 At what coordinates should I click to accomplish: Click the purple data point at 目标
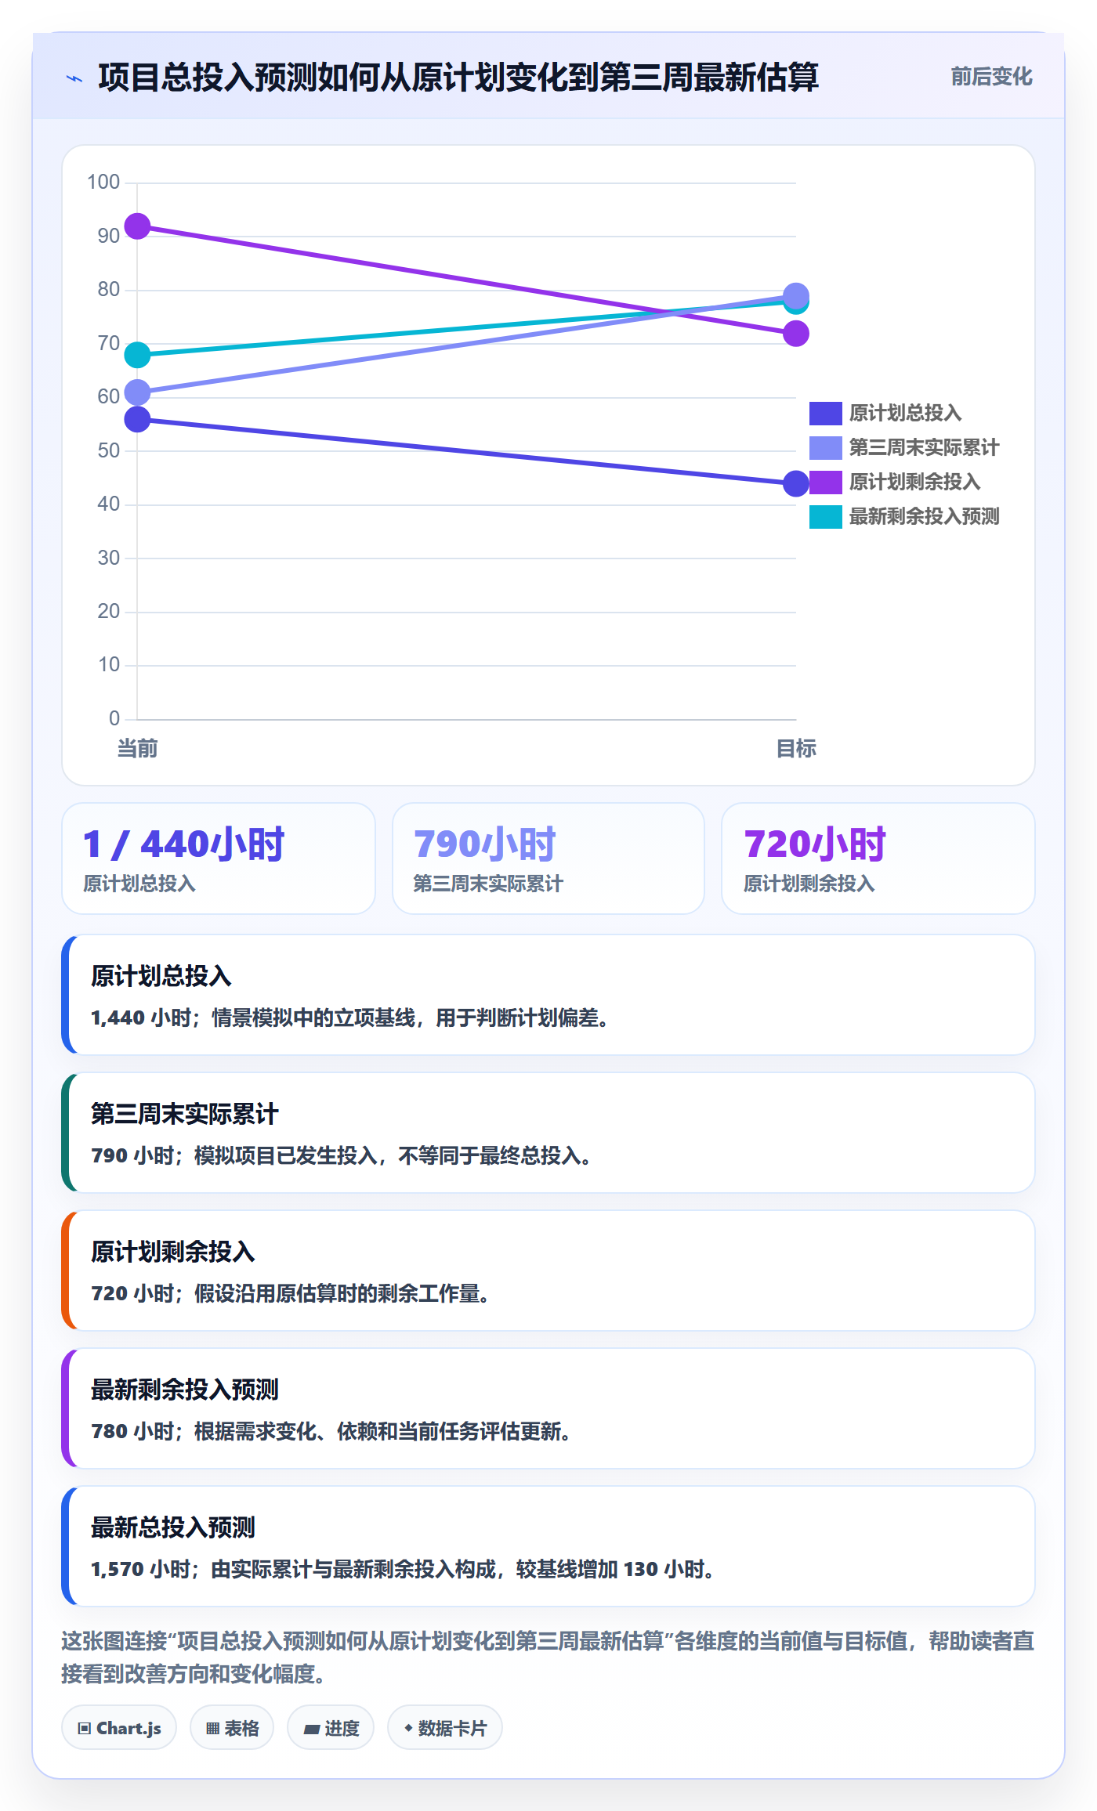796,334
